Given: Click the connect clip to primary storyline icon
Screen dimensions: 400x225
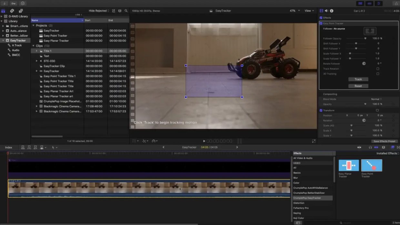Looking at the screenshot, I should click(23, 147).
